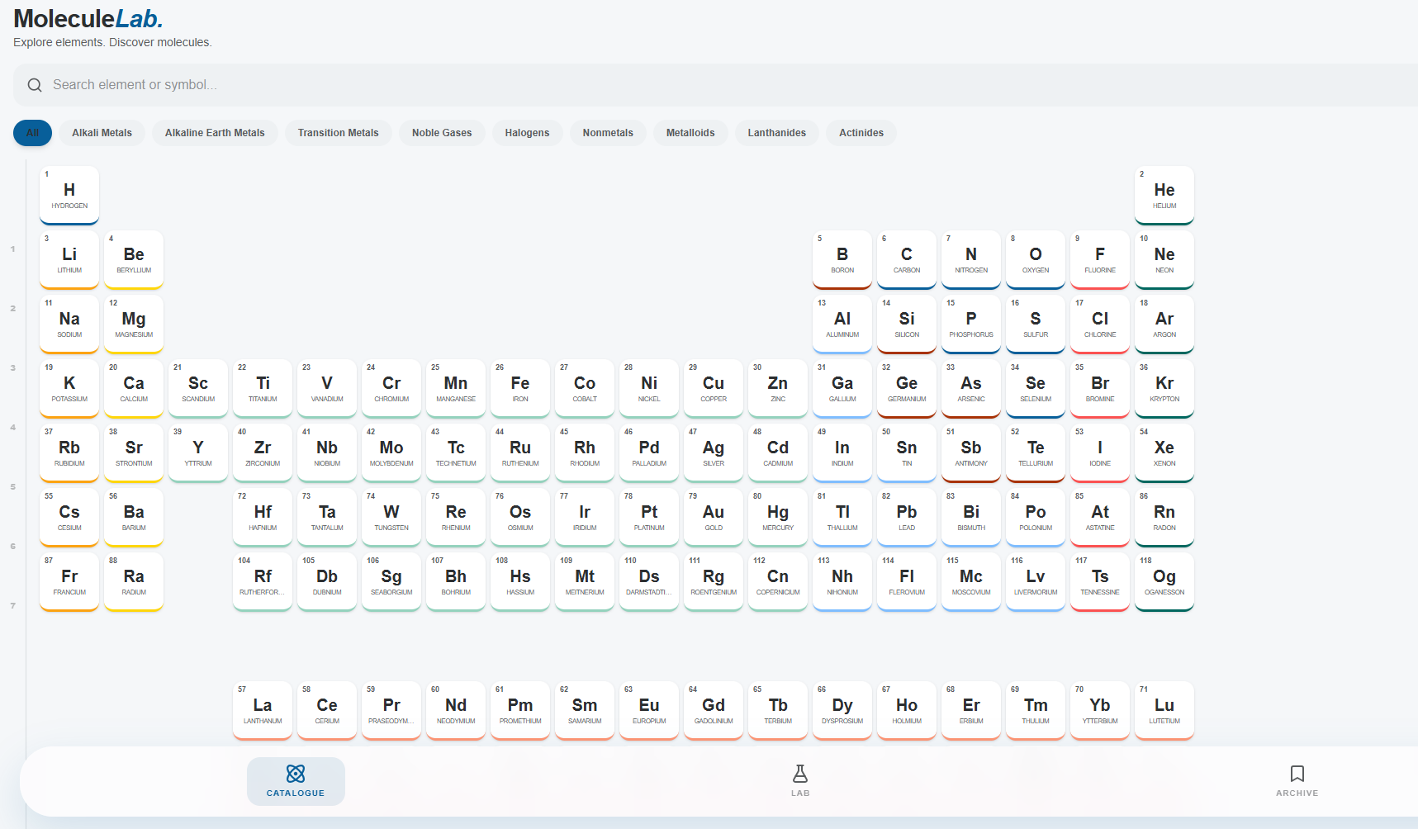Select the Helium element tile
This screenshot has width=1418, height=829.
(x=1164, y=195)
